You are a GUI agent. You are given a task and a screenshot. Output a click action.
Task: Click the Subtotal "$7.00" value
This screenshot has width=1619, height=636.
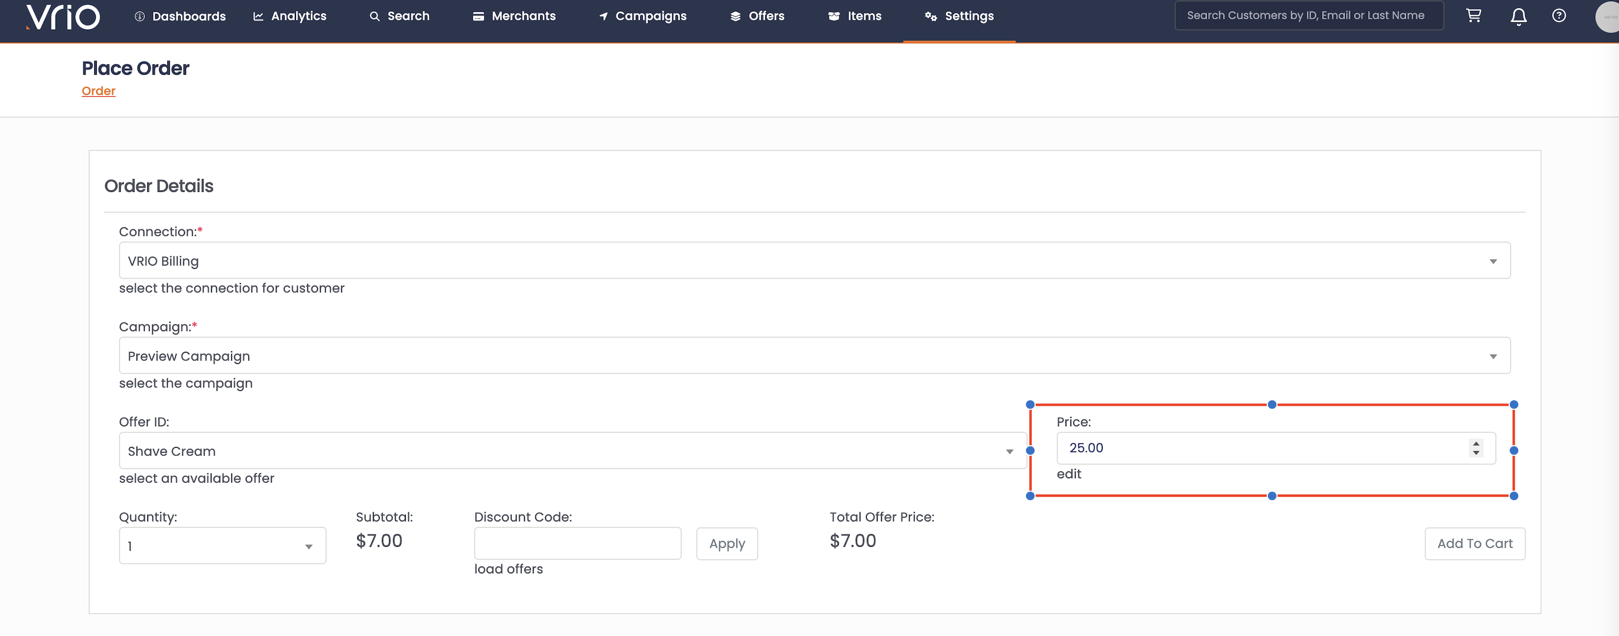pyautogui.click(x=379, y=541)
